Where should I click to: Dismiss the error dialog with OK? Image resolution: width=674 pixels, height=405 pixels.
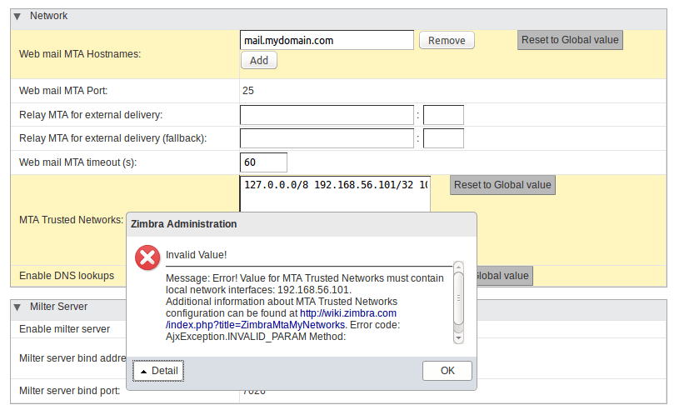pyautogui.click(x=447, y=371)
